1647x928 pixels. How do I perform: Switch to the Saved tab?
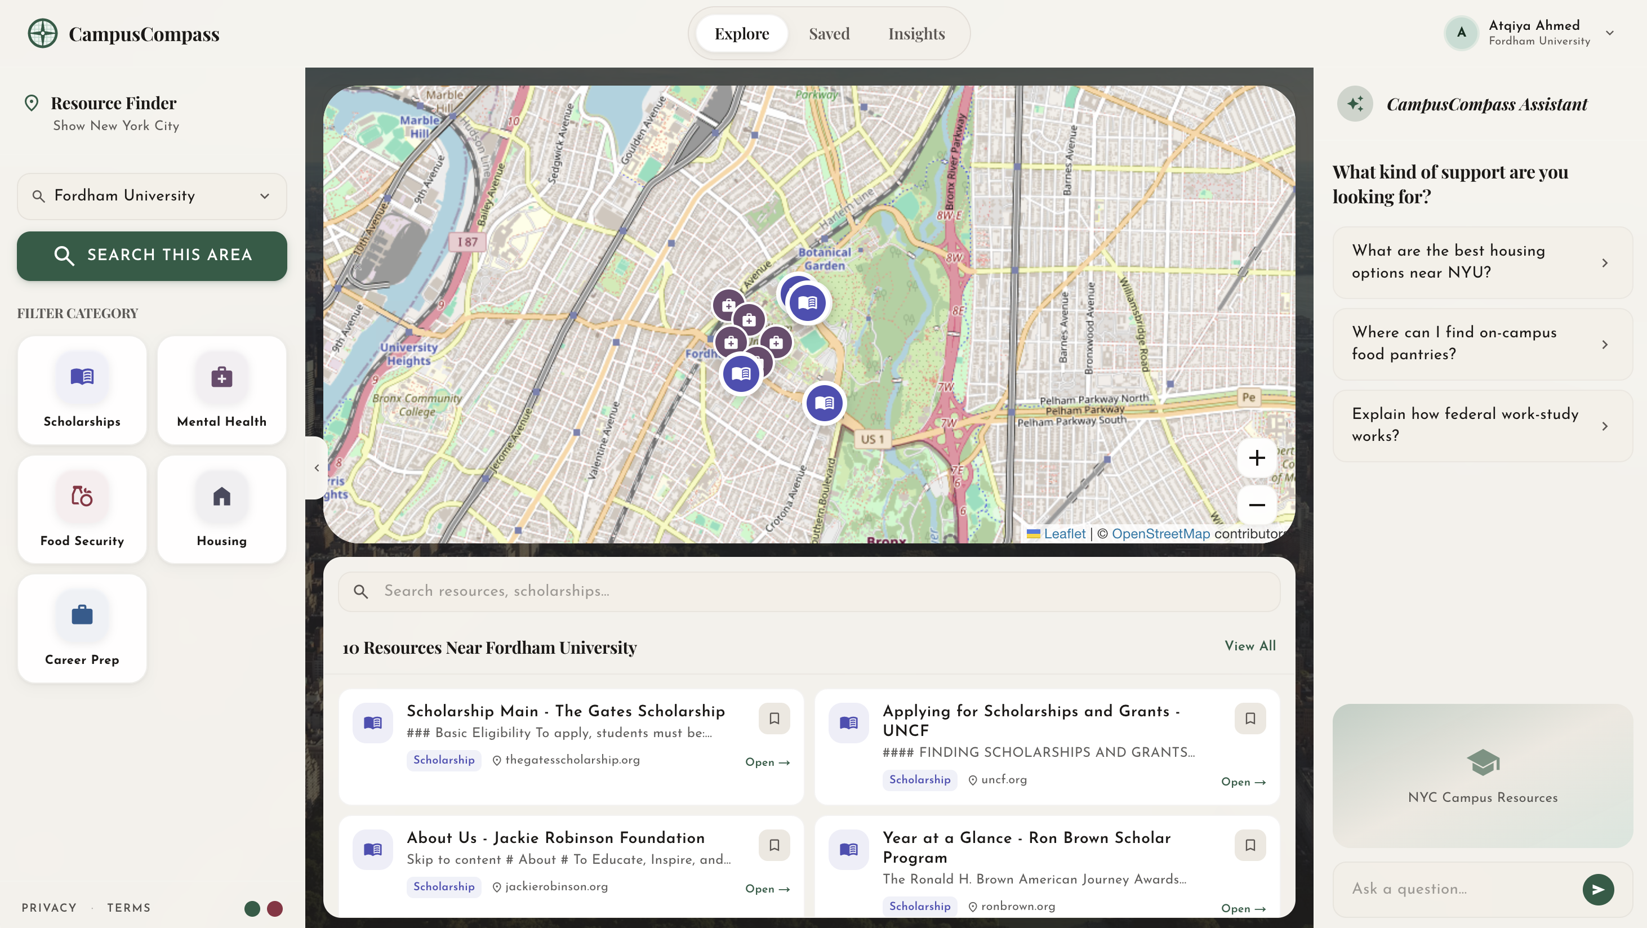click(x=829, y=33)
